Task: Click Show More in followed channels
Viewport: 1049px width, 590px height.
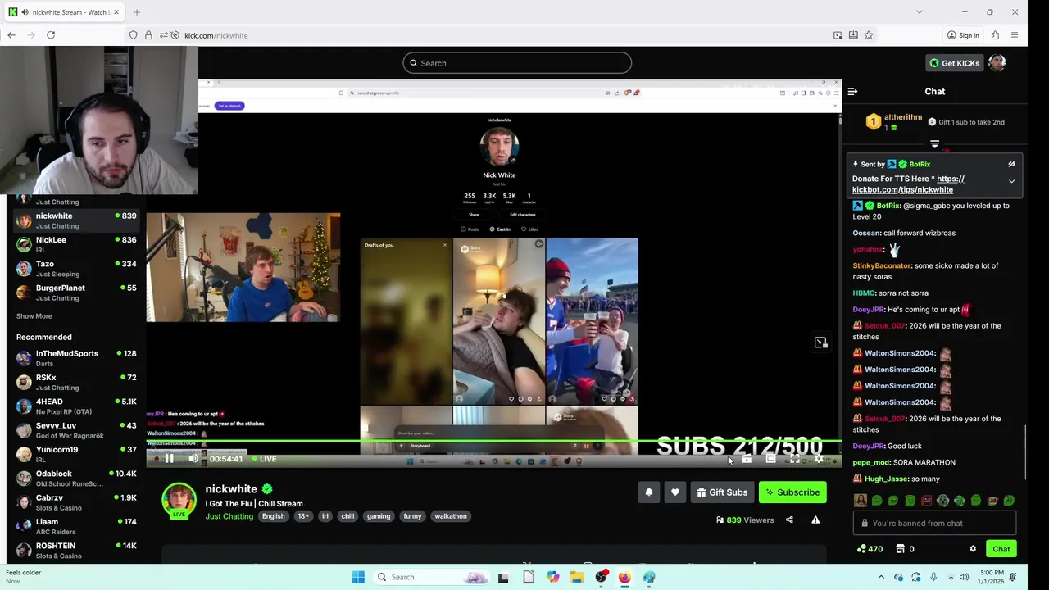Action: [34, 316]
